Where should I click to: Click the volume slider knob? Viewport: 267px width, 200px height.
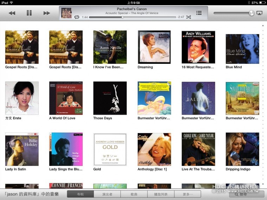coord(251,13)
